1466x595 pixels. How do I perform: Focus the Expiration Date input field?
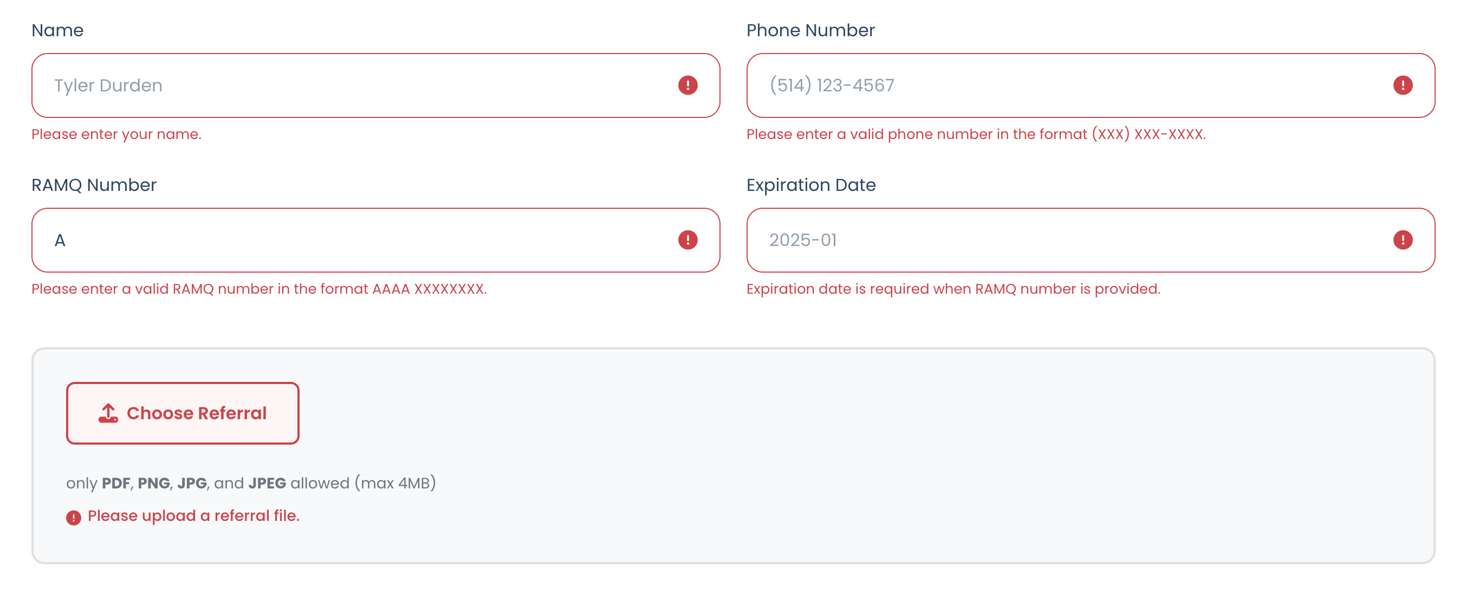click(x=1070, y=240)
